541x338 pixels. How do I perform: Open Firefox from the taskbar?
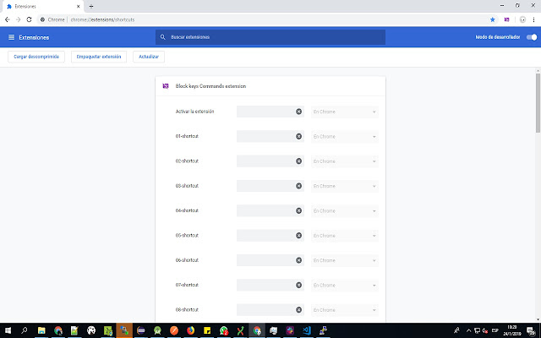tap(190, 330)
